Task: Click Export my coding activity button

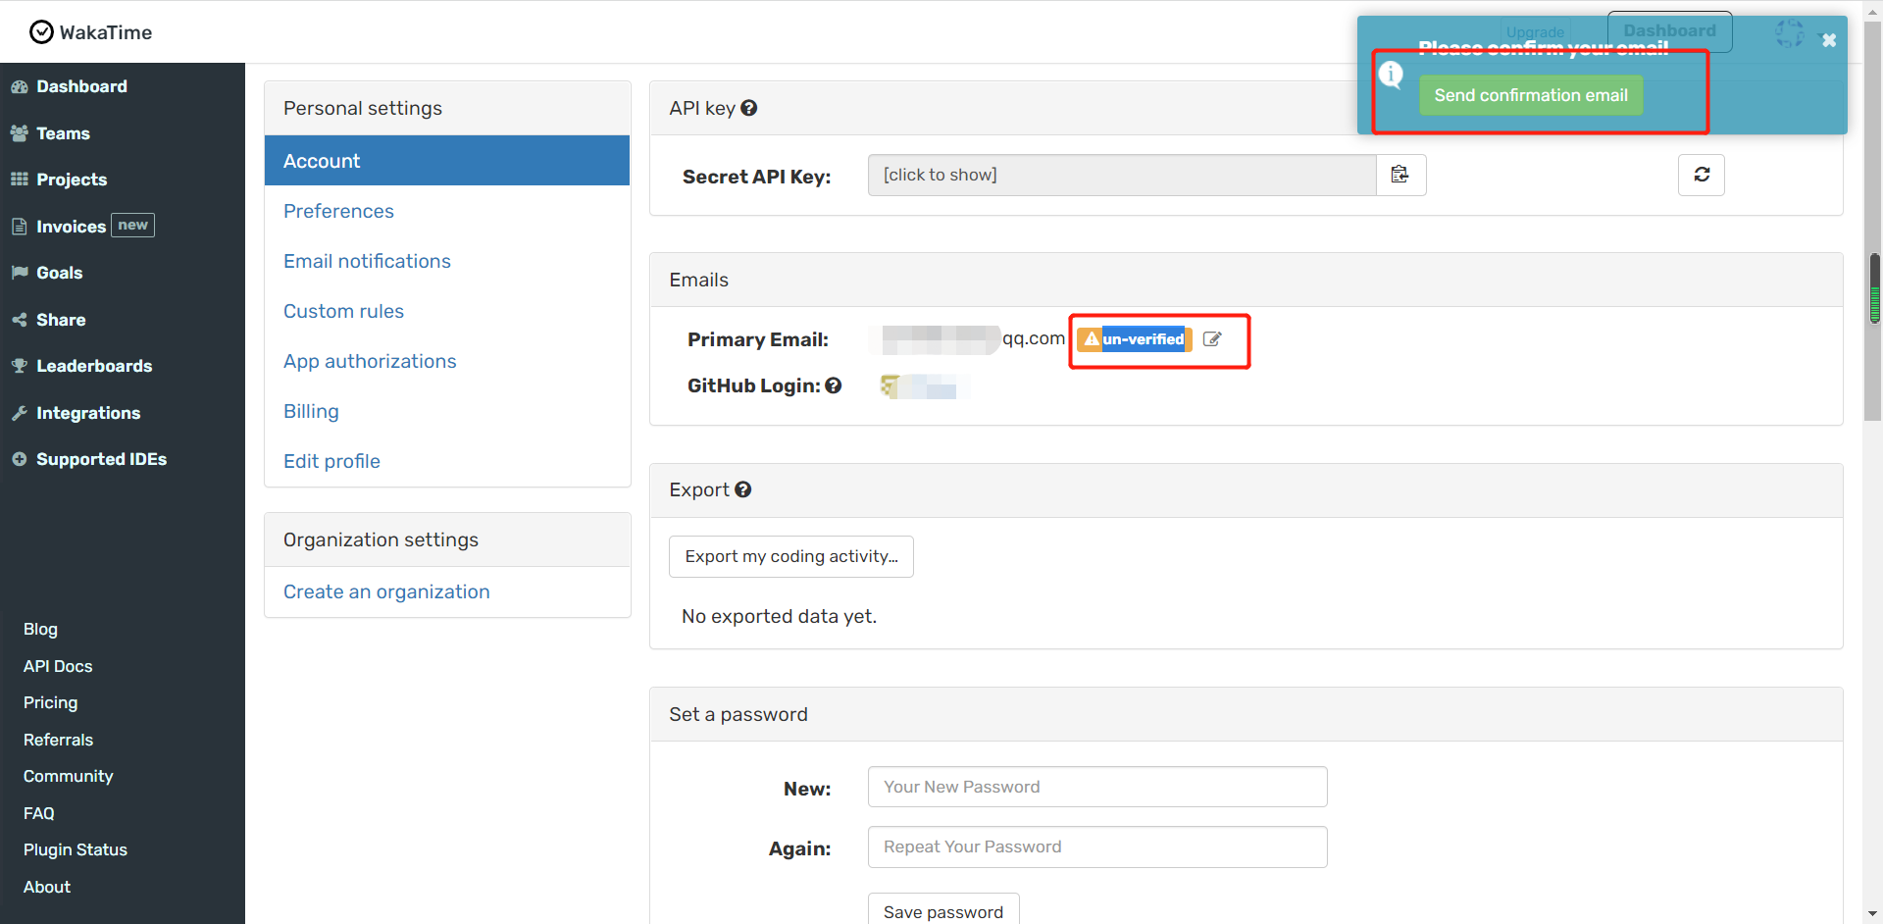Action: (x=791, y=556)
